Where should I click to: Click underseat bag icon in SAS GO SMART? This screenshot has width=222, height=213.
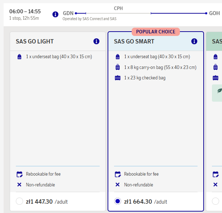pyautogui.click(x=118, y=56)
